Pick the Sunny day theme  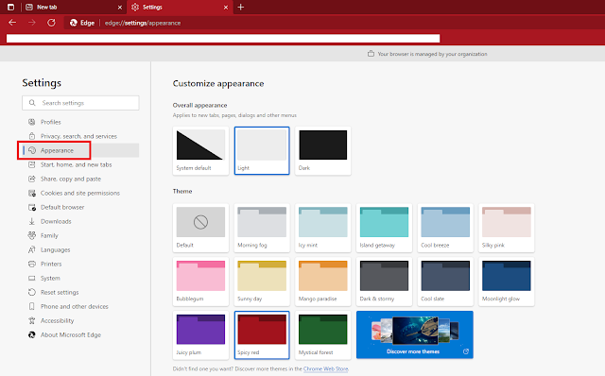pyautogui.click(x=262, y=282)
